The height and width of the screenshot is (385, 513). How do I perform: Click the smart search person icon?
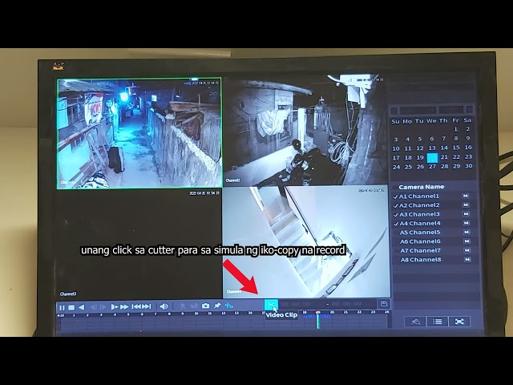click(x=183, y=306)
